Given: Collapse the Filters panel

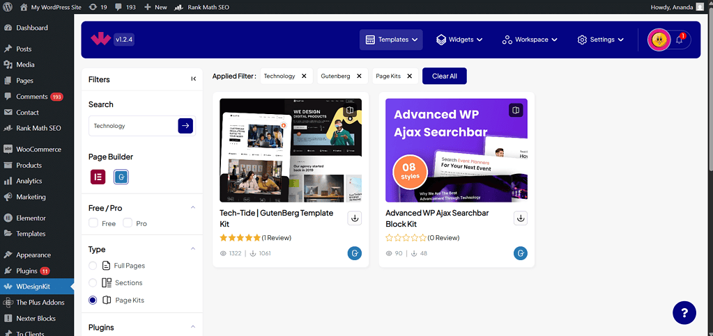Looking at the screenshot, I should pyautogui.click(x=193, y=79).
